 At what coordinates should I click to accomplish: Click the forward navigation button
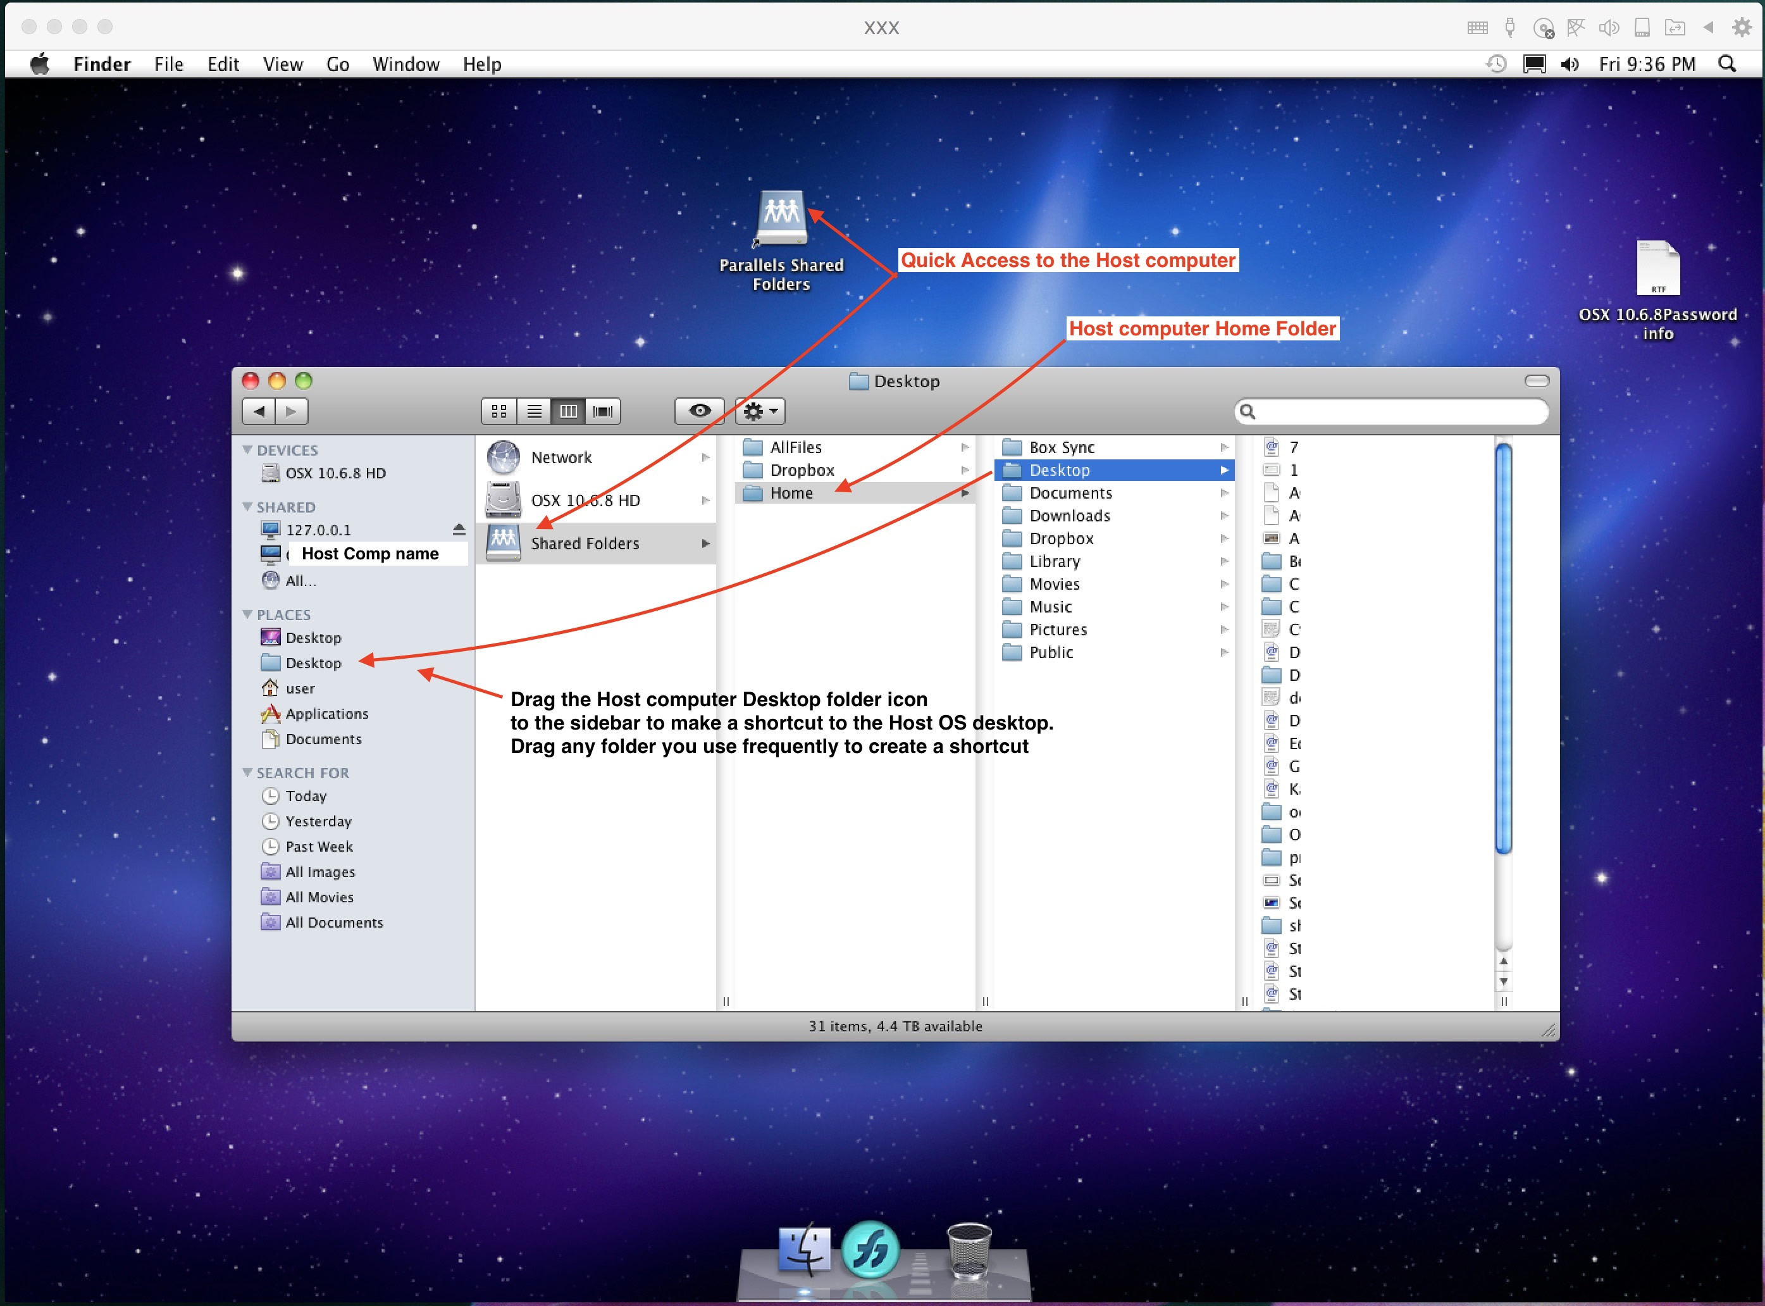coord(292,411)
